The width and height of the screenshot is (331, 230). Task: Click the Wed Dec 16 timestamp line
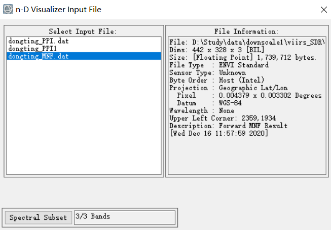tap(219, 133)
